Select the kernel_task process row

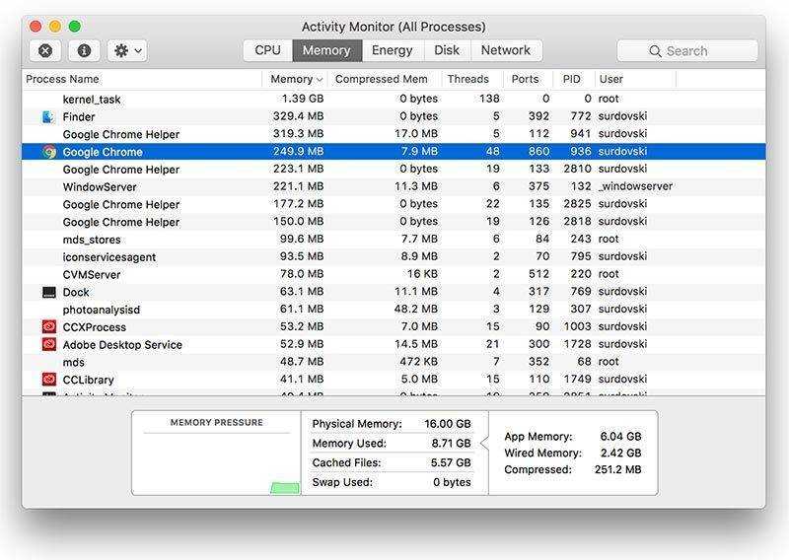click(x=394, y=100)
